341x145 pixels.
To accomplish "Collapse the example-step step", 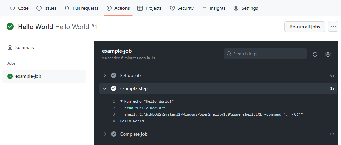I will 105,88.
